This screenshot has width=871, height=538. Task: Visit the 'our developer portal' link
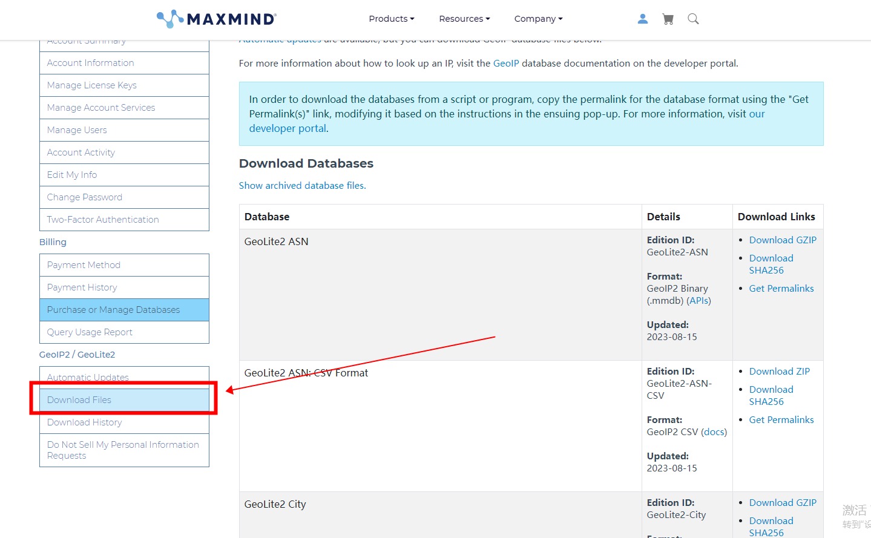(x=757, y=114)
